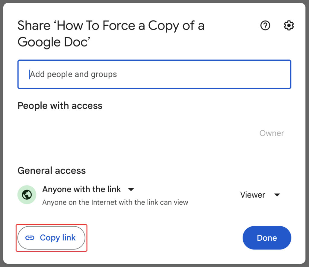
Task: Click the green globe public-access icon
Action: pos(27,195)
